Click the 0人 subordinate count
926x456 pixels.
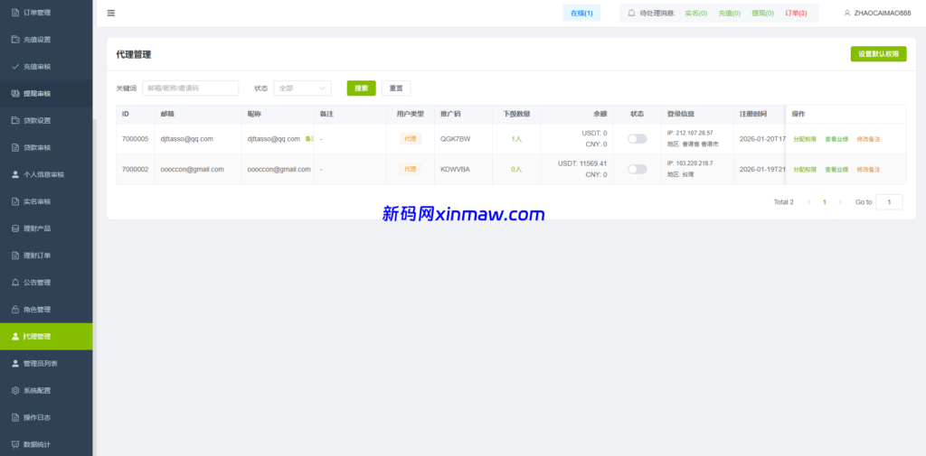point(516,169)
